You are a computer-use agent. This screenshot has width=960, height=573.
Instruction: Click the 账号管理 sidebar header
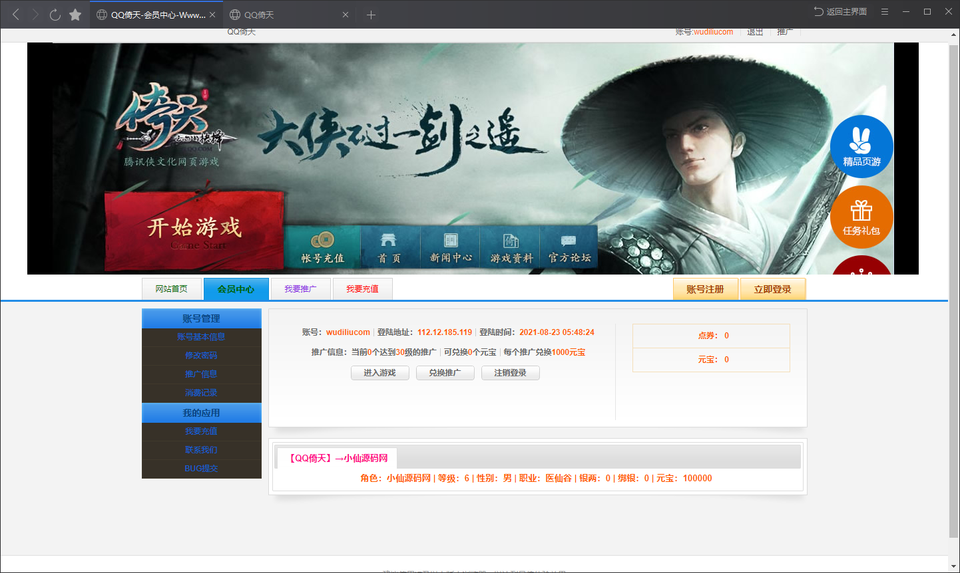pos(201,318)
